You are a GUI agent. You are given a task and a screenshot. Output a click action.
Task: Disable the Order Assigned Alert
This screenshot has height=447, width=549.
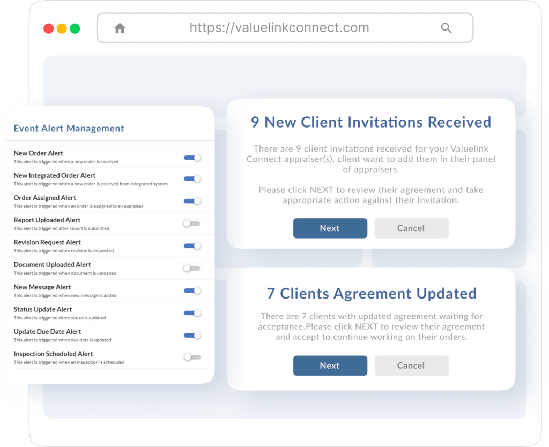pos(191,202)
